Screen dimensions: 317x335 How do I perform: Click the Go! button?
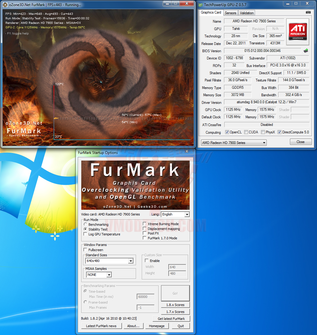pos(175,293)
